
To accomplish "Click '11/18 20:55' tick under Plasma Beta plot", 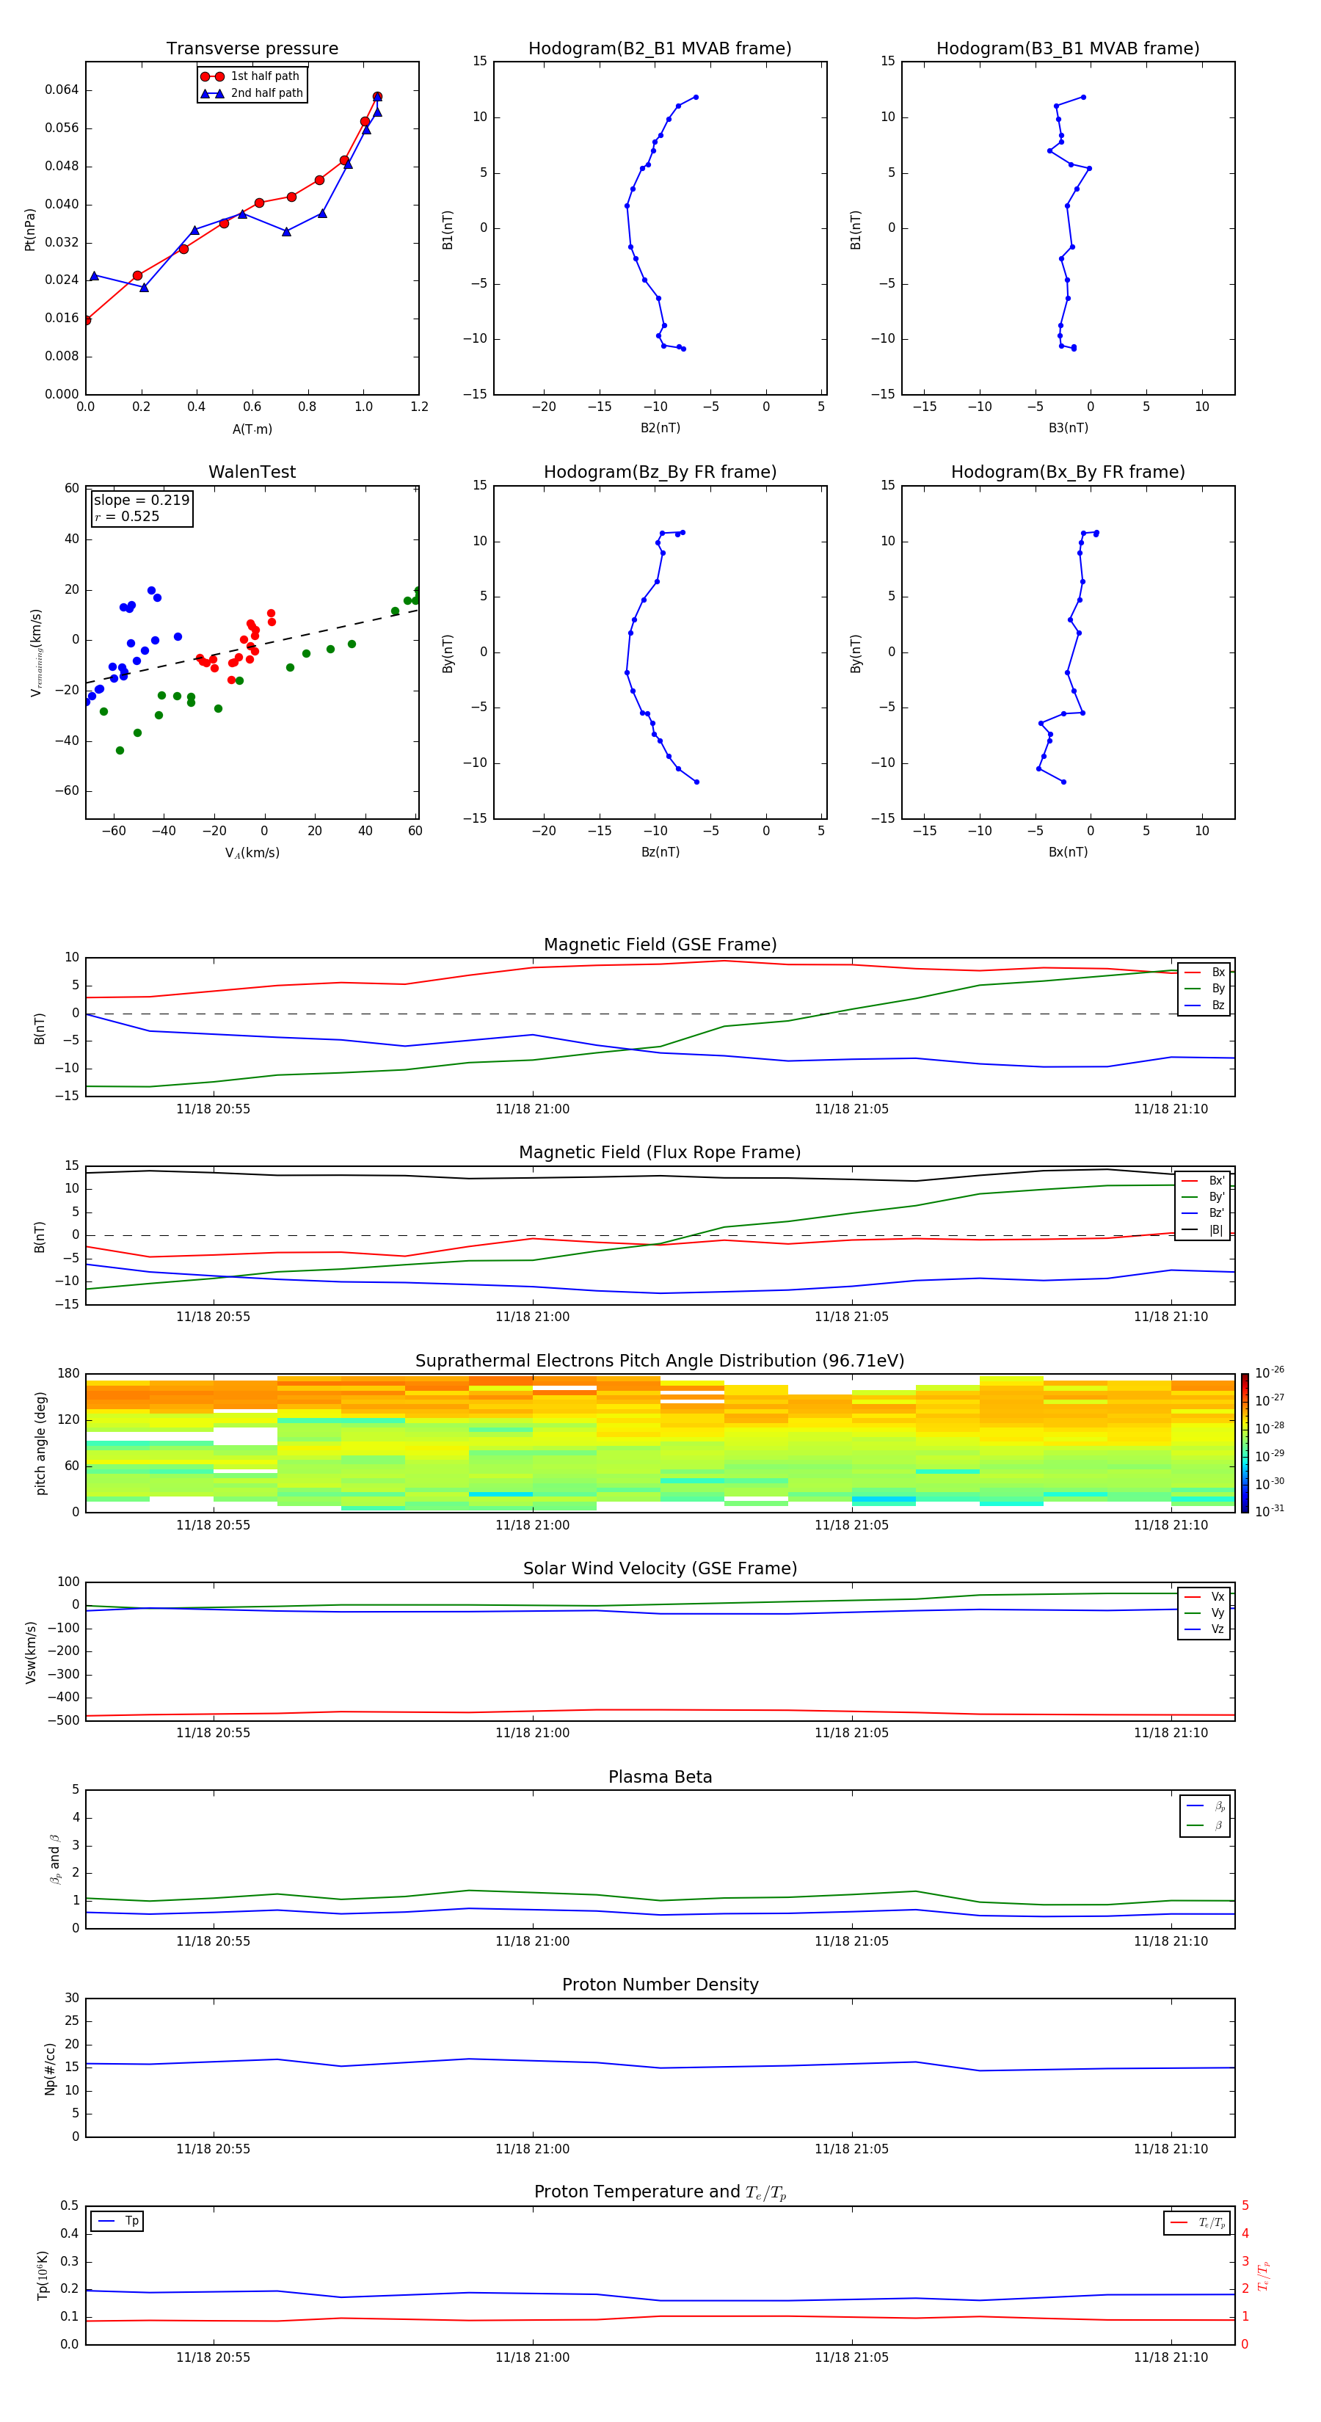I will [x=214, y=1941].
